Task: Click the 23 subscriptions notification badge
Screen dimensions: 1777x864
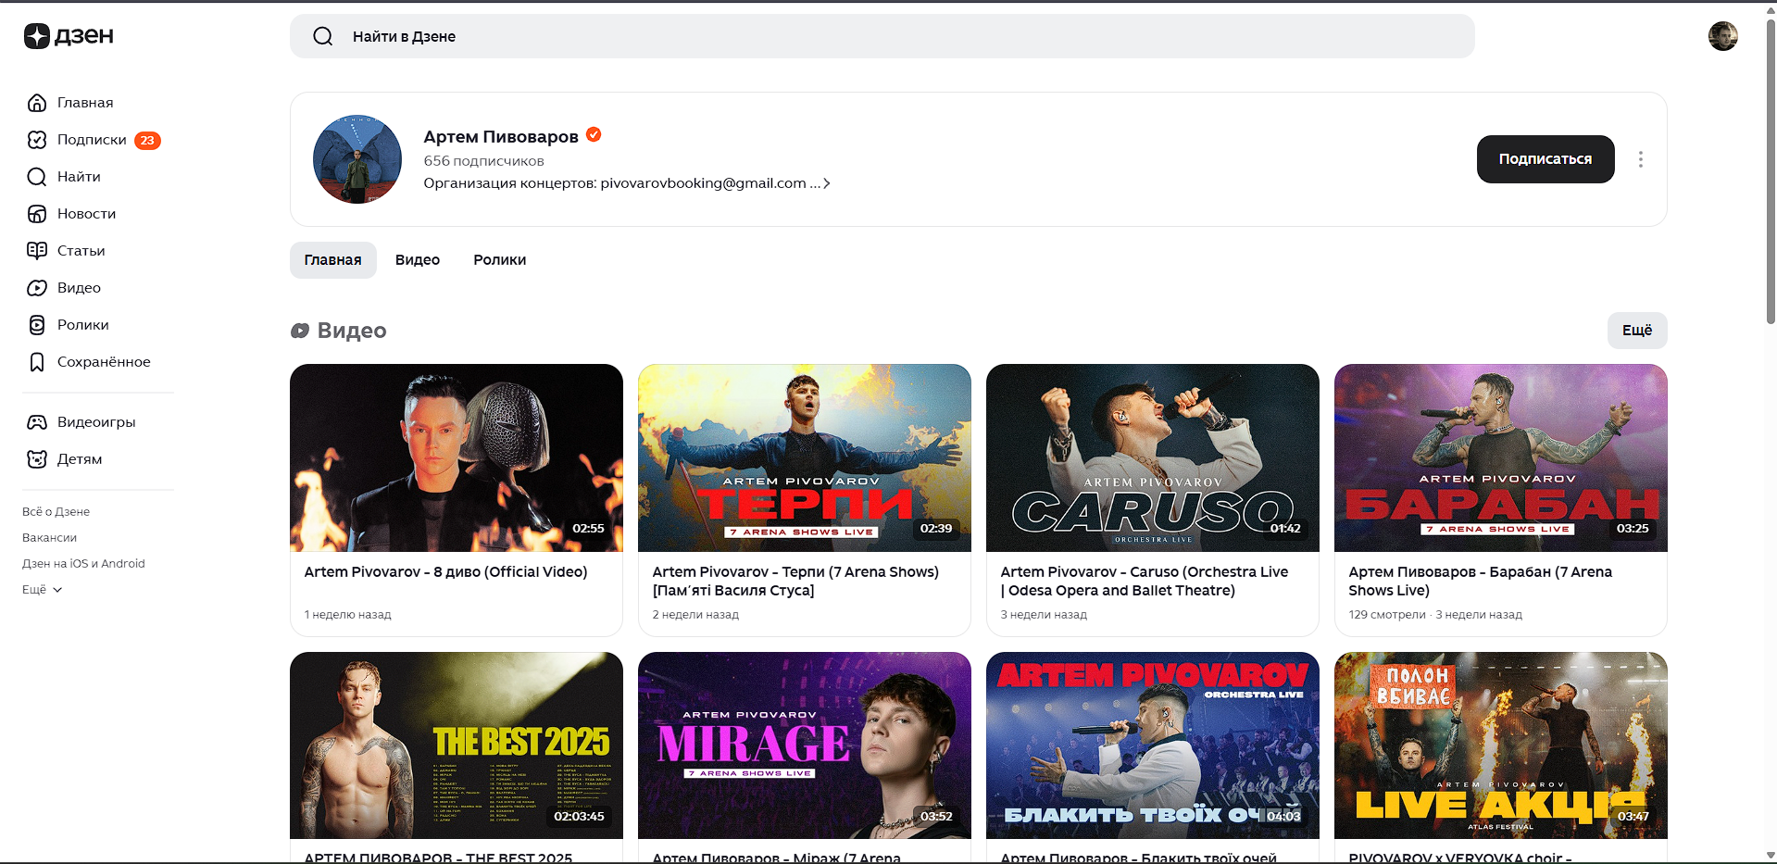Action: (x=147, y=141)
